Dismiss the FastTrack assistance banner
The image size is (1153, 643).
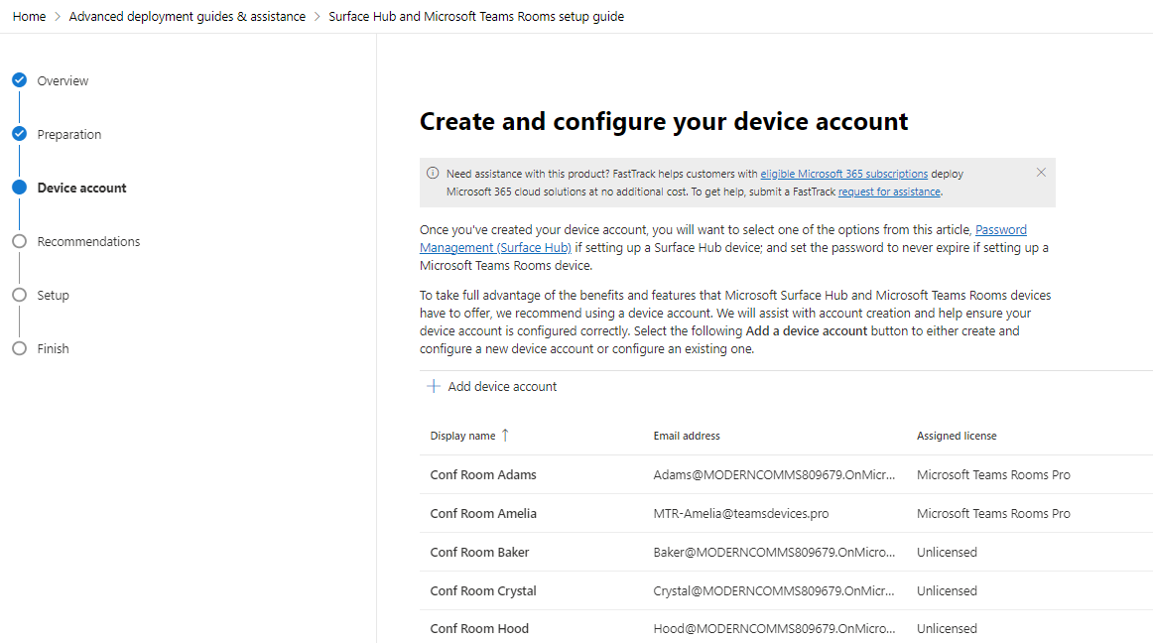coord(1041,173)
